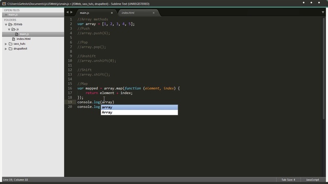
Task: Open index.html from sidebar
Action: [24, 39]
